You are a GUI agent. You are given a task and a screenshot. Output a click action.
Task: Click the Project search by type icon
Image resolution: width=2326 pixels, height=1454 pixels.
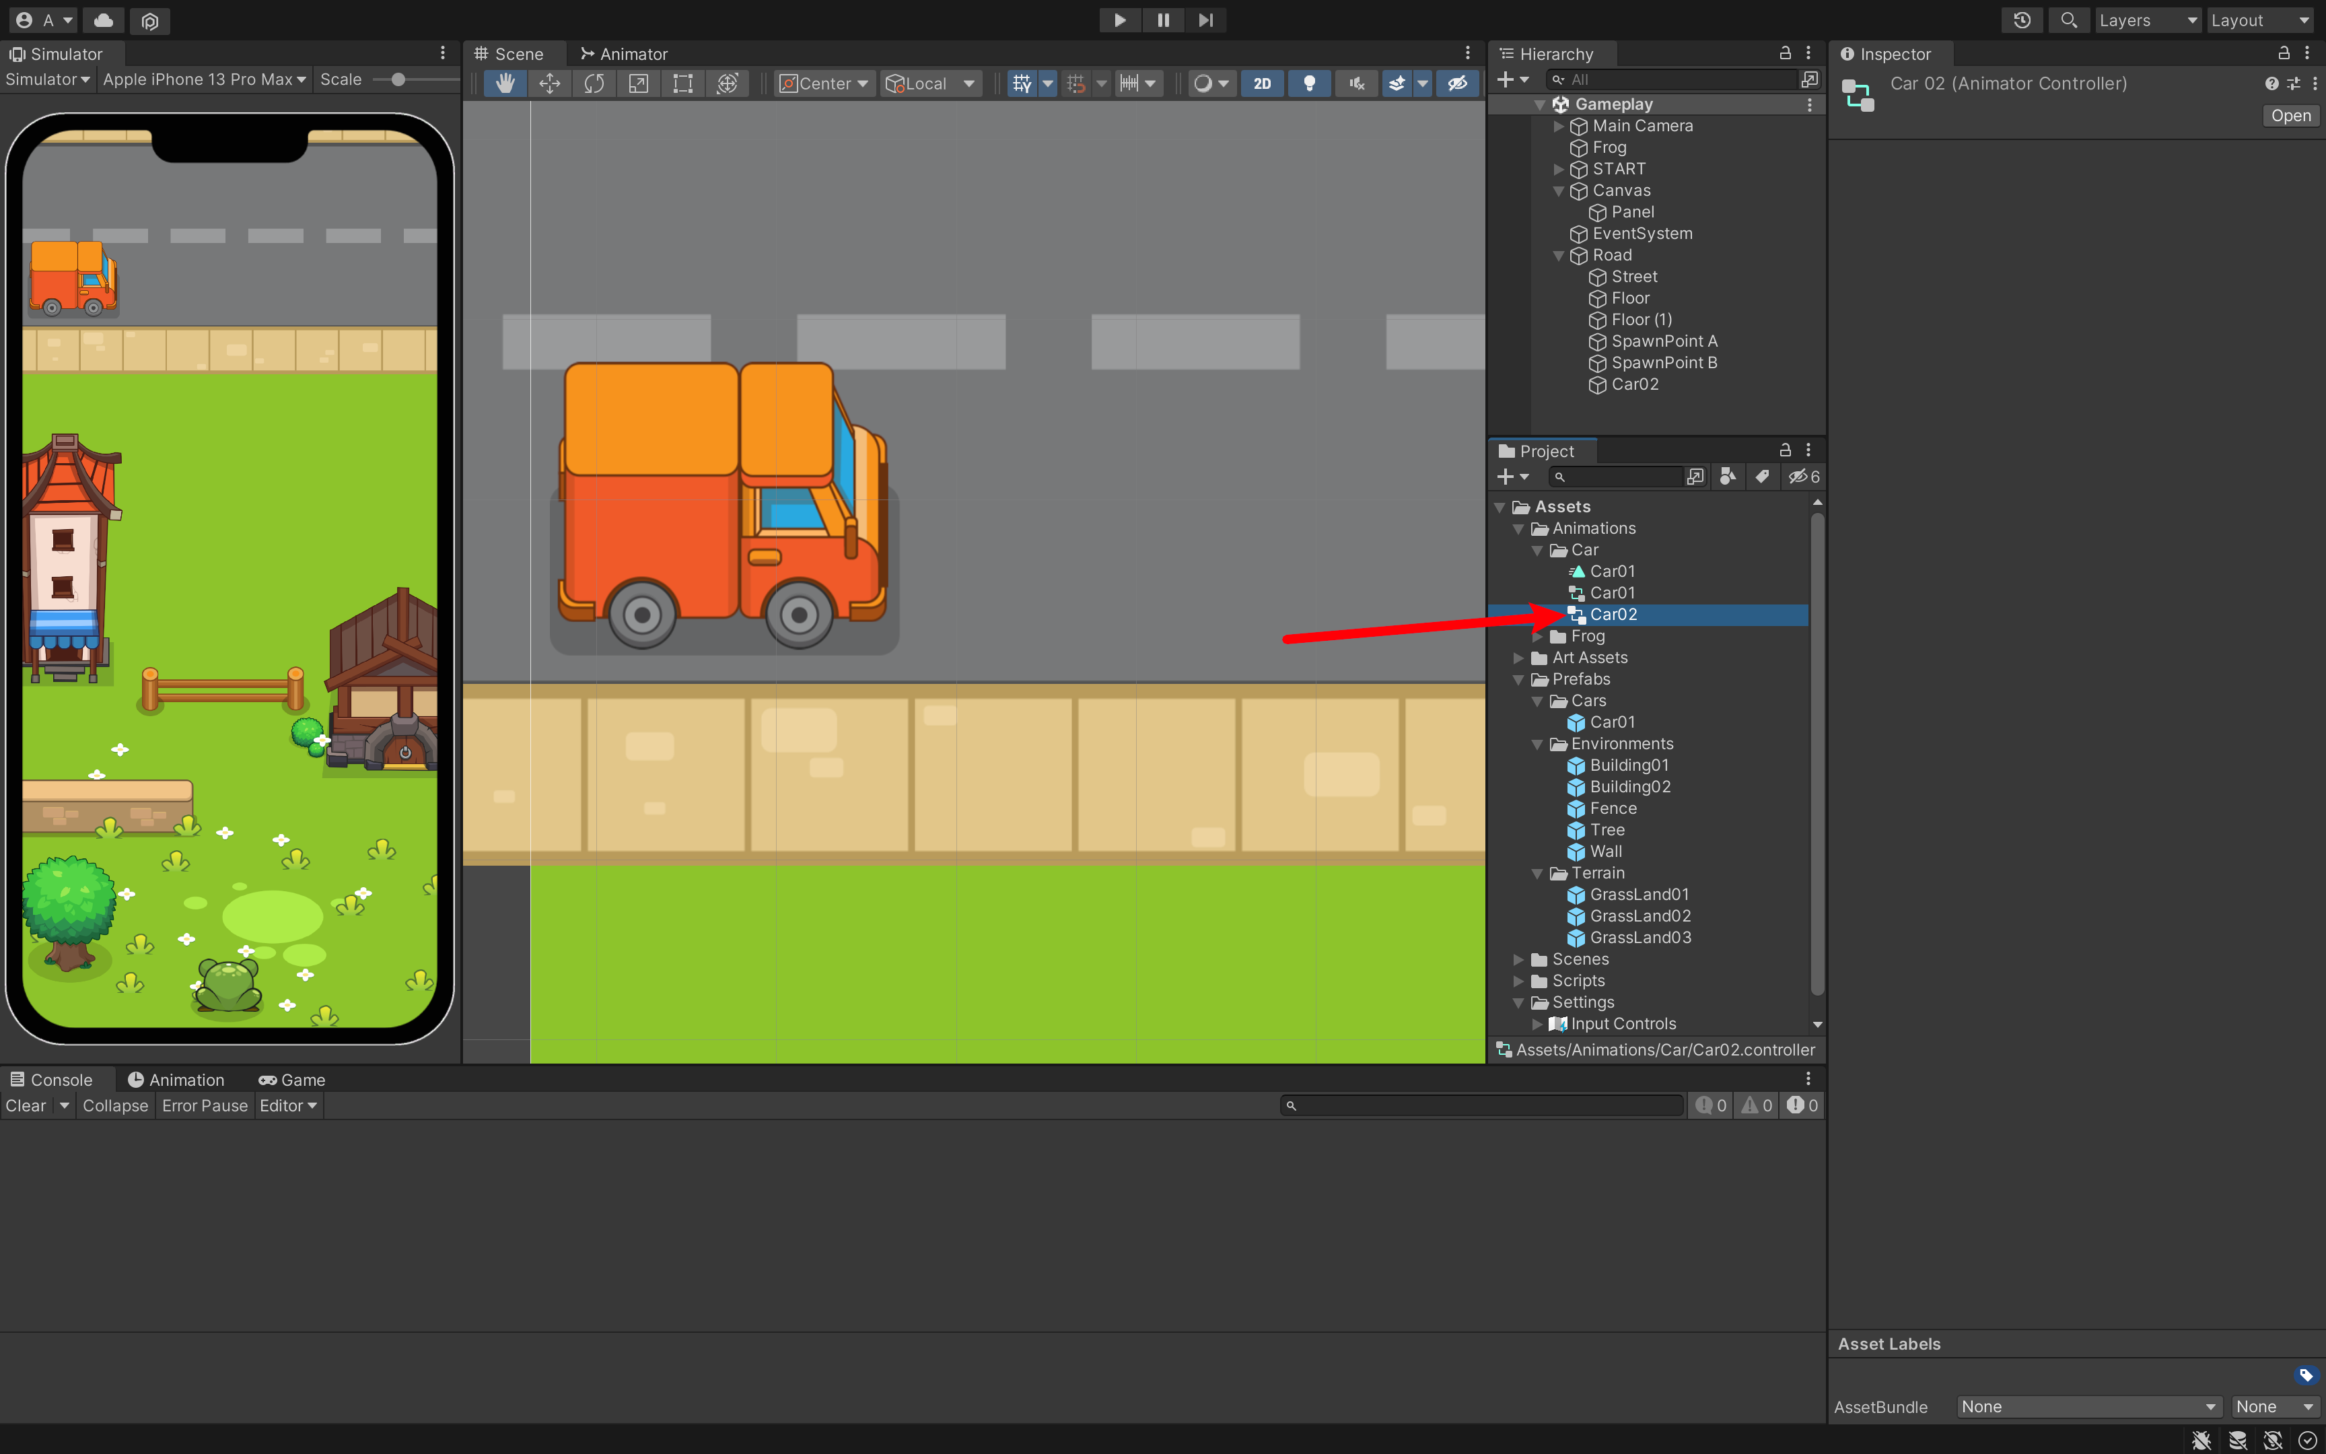[1727, 476]
